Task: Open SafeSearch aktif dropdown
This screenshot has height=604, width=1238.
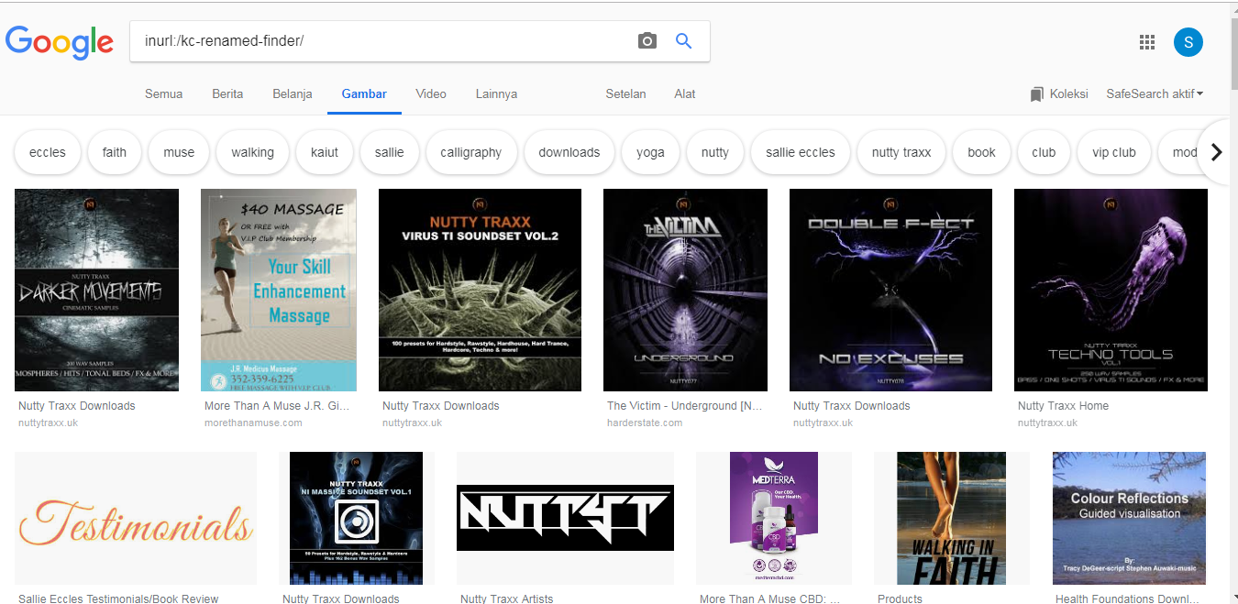Action: (x=1155, y=93)
